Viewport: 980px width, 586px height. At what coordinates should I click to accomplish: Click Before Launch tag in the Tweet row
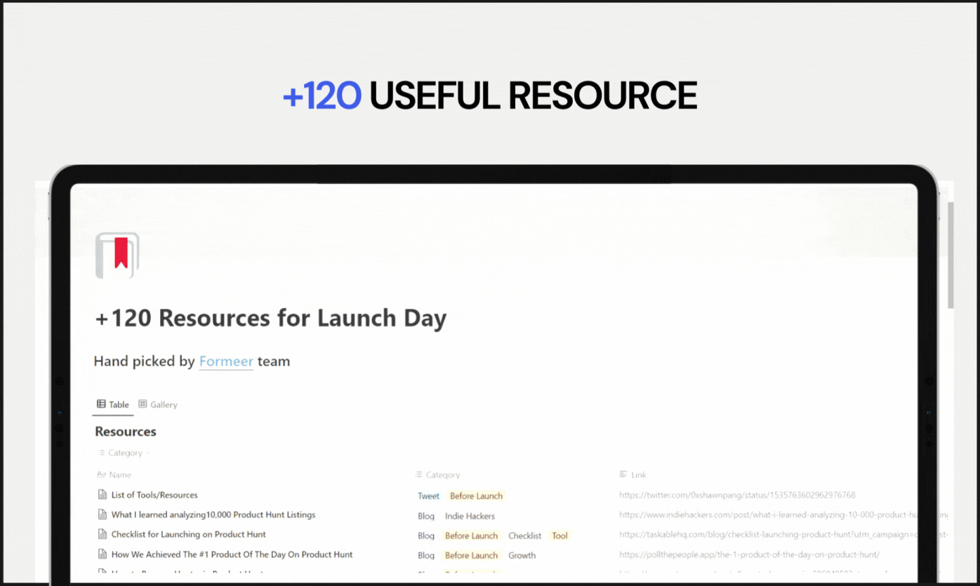tap(476, 495)
